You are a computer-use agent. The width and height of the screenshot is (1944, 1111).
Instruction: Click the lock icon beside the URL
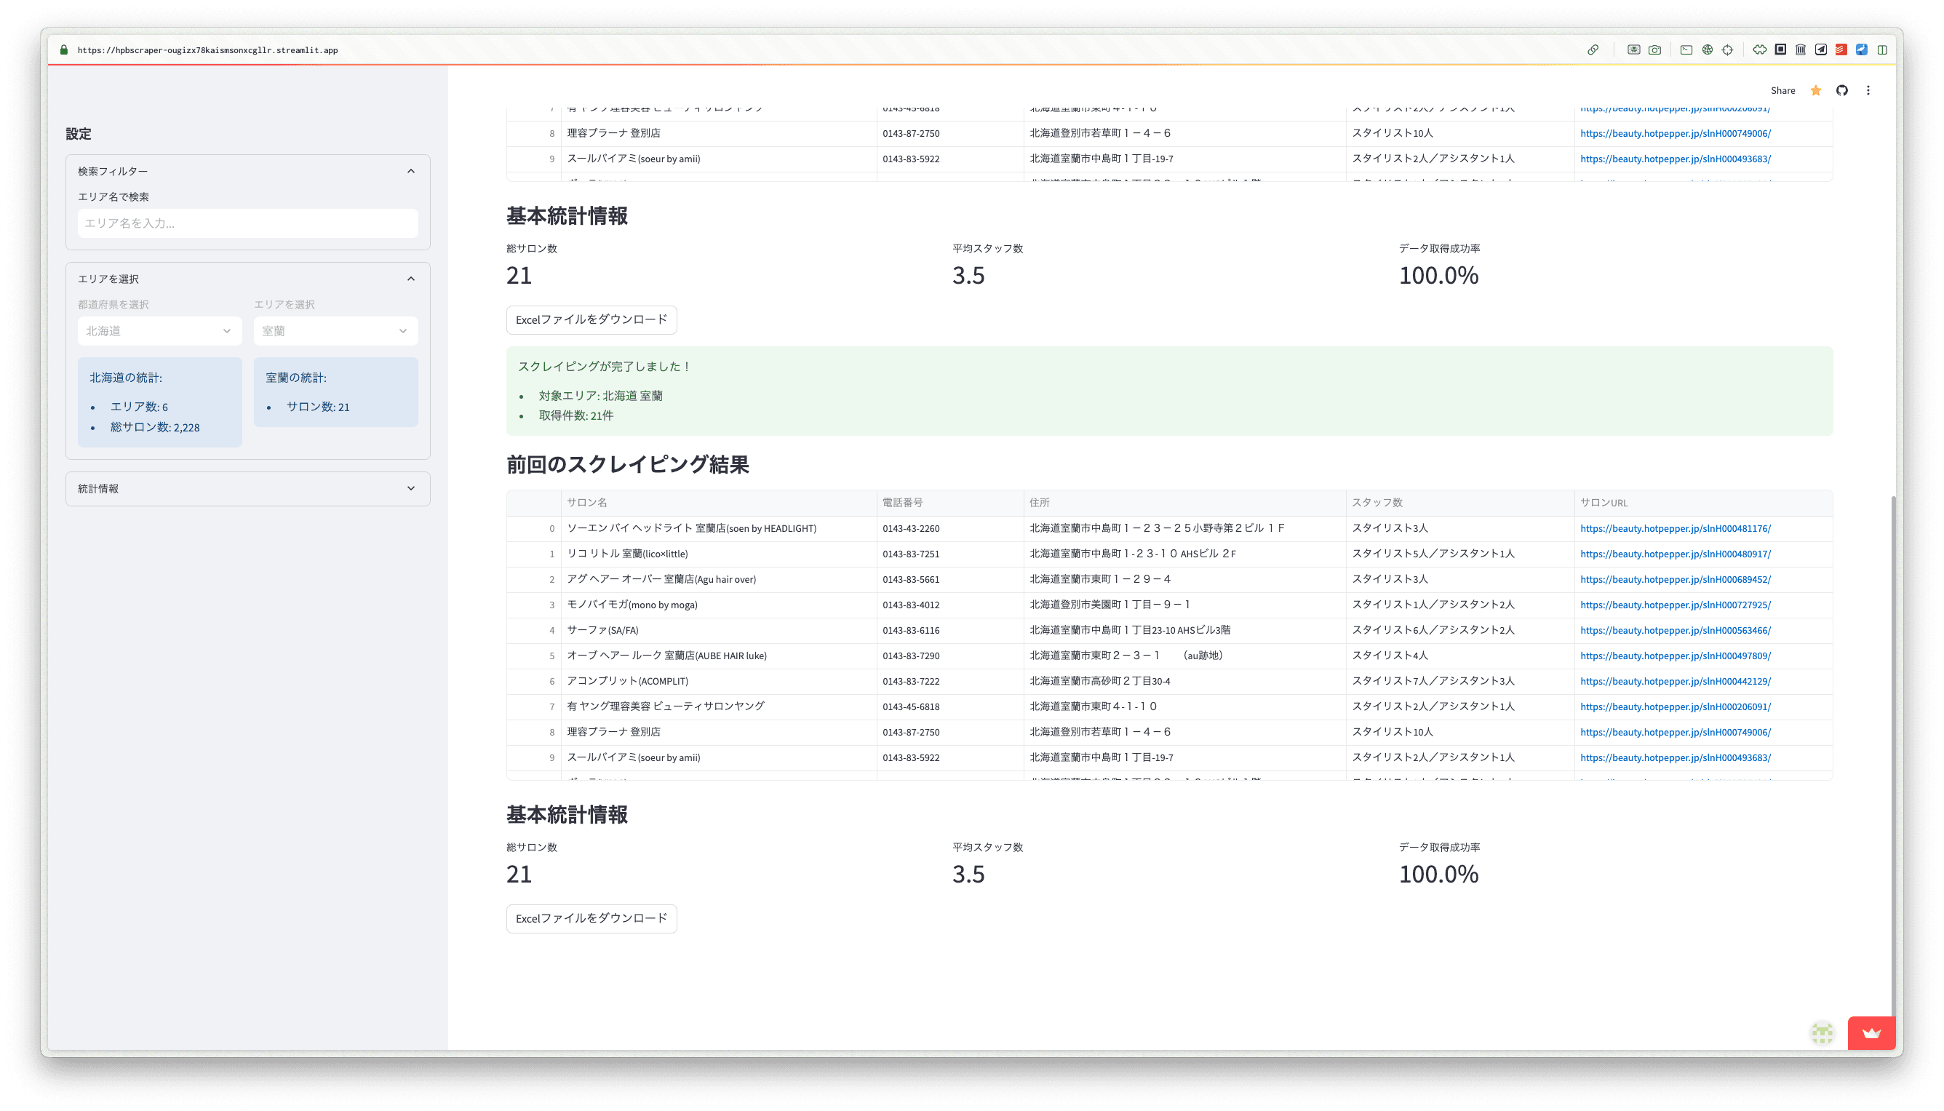tap(64, 50)
